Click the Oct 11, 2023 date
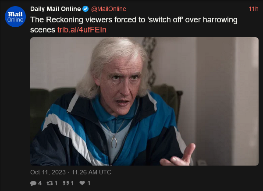The height and width of the screenshot is (191, 263). [x=48, y=173]
